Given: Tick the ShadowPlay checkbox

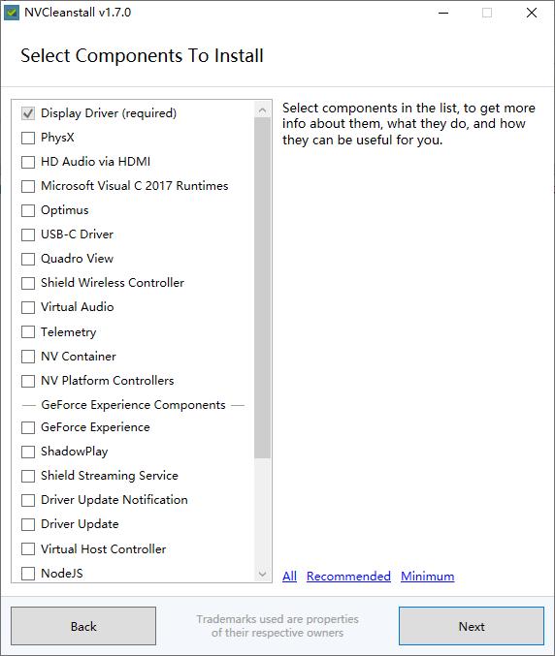Looking at the screenshot, I should pyautogui.click(x=28, y=452).
